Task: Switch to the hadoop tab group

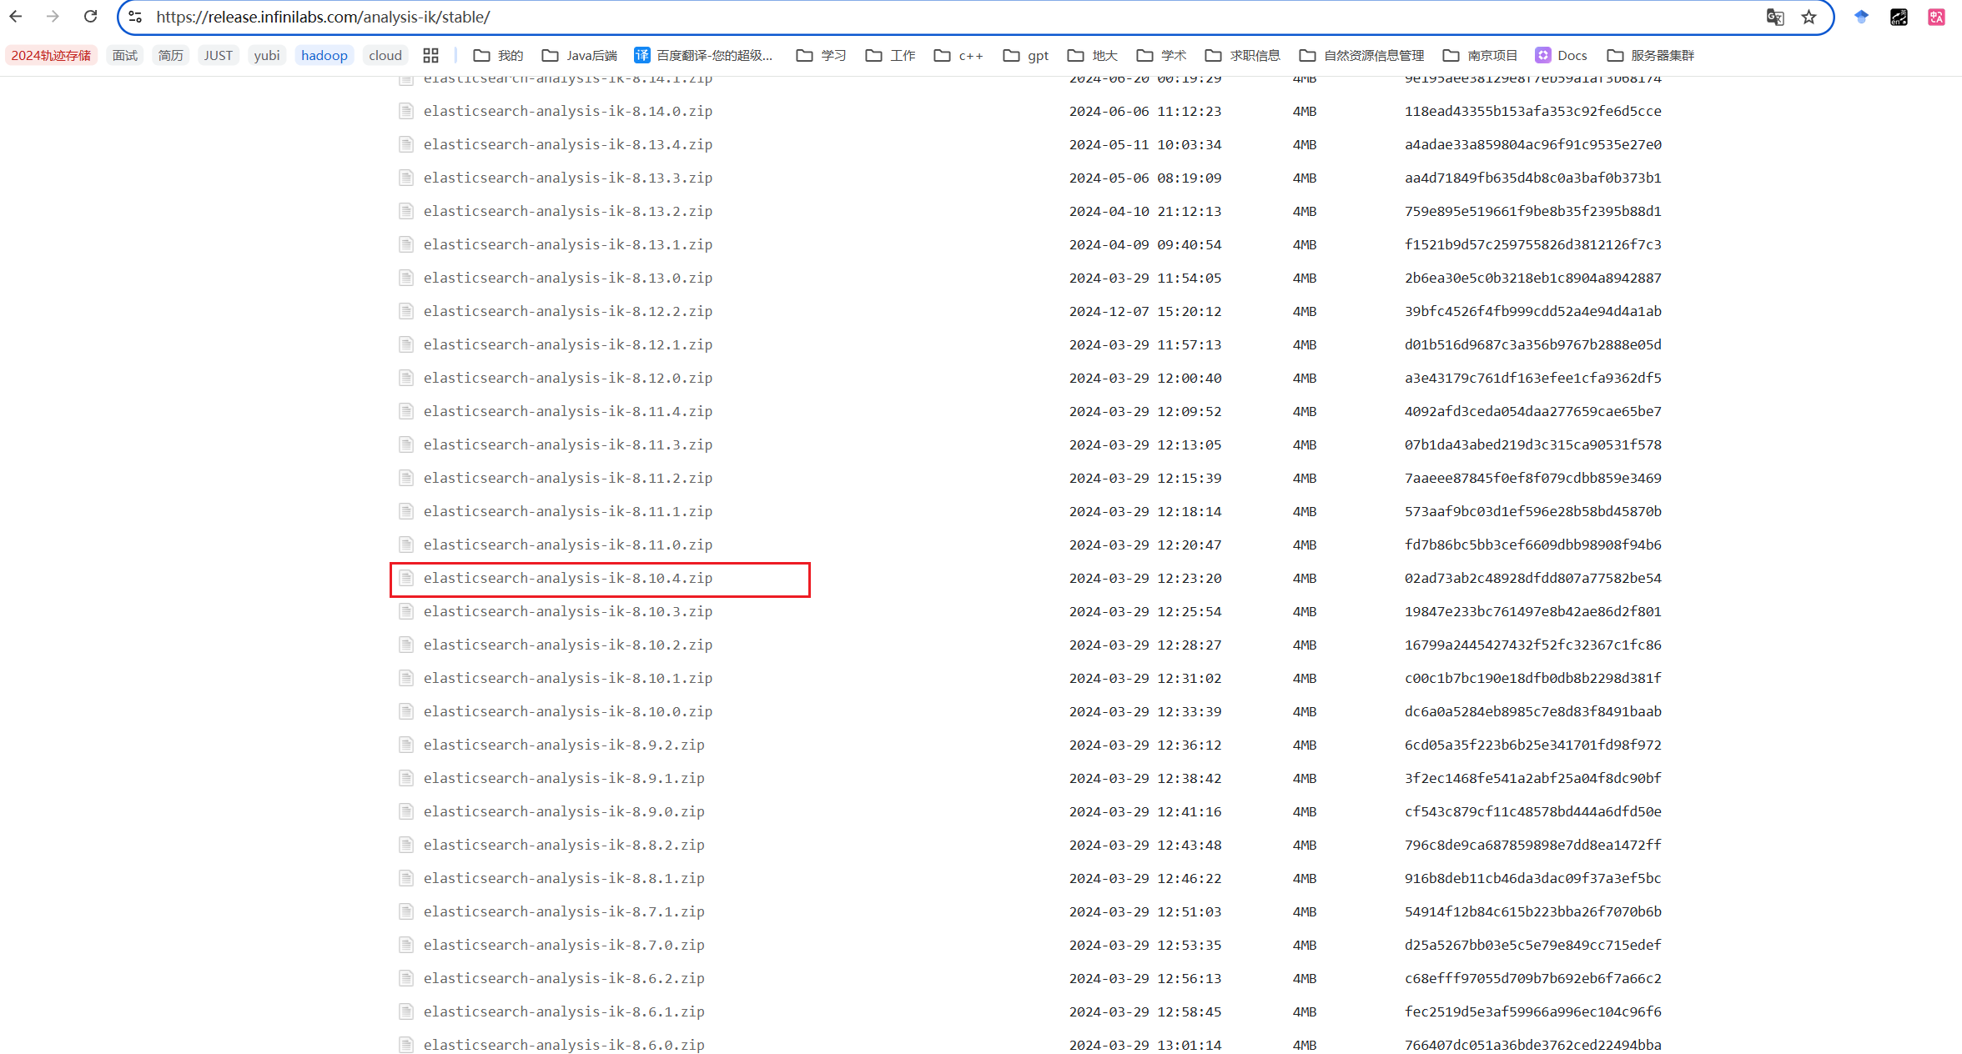Action: [x=324, y=55]
